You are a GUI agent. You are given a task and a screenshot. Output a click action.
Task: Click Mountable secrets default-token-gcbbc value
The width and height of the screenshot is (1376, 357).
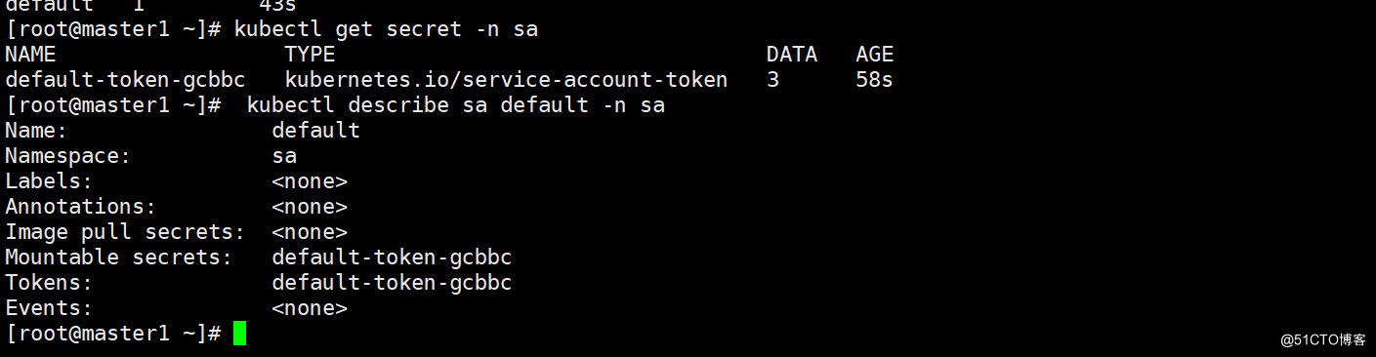click(392, 258)
